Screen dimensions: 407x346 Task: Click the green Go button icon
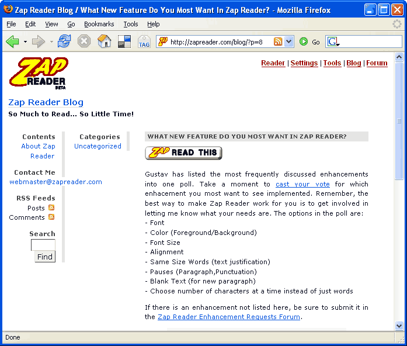304,41
